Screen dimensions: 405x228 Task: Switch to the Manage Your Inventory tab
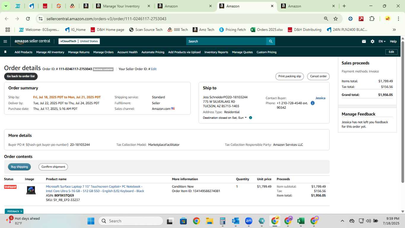tap(121, 6)
